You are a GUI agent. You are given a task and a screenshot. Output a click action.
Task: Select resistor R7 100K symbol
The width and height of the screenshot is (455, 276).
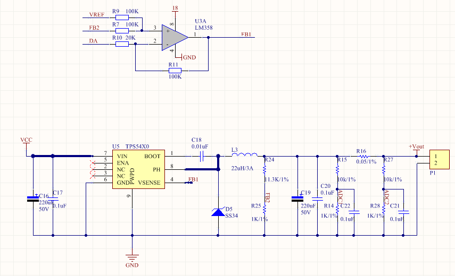[x=122, y=31]
